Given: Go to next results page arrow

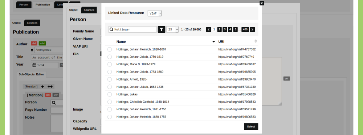Looking at the screenshot, I should click(252, 29).
